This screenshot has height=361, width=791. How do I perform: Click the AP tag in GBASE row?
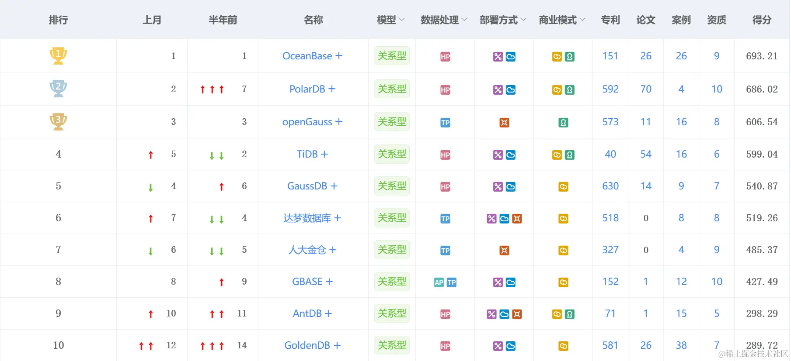tap(439, 282)
